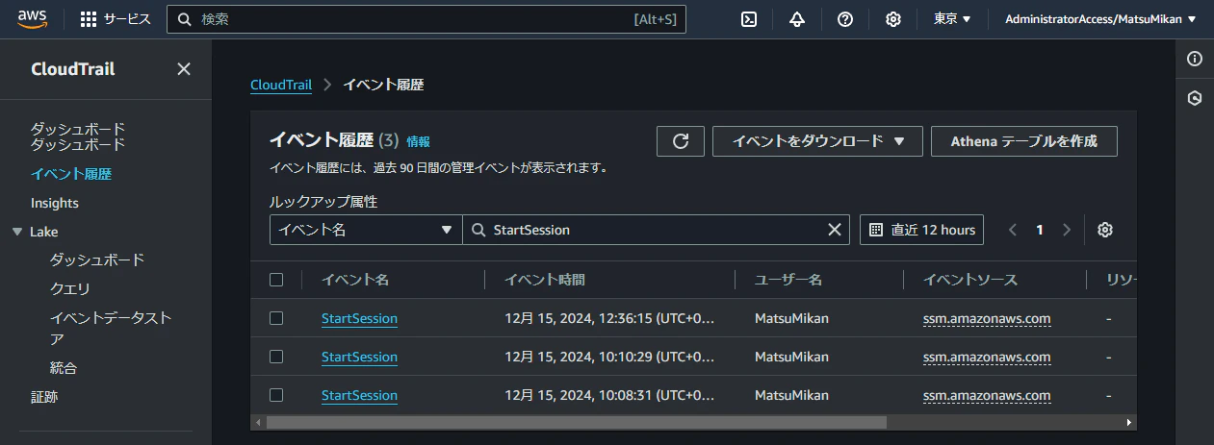1214x445 pixels.
Task: Open table preferences gear icon
Action: 1105,230
